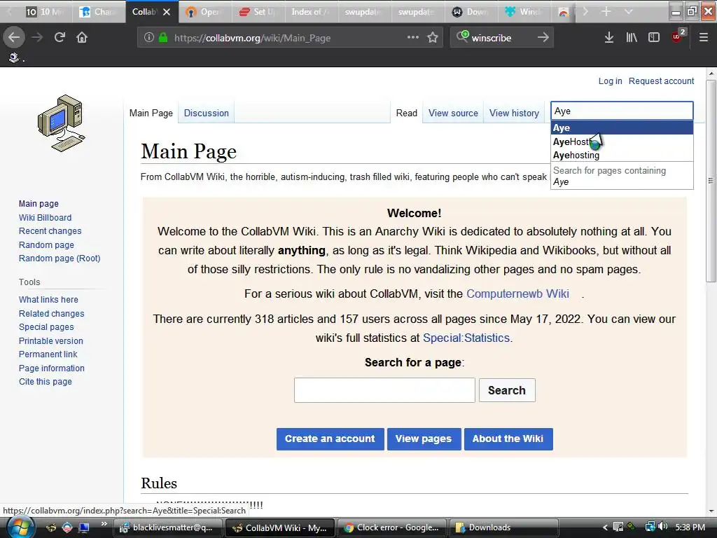Open Page information link
The width and height of the screenshot is (717, 538).
click(51, 368)
